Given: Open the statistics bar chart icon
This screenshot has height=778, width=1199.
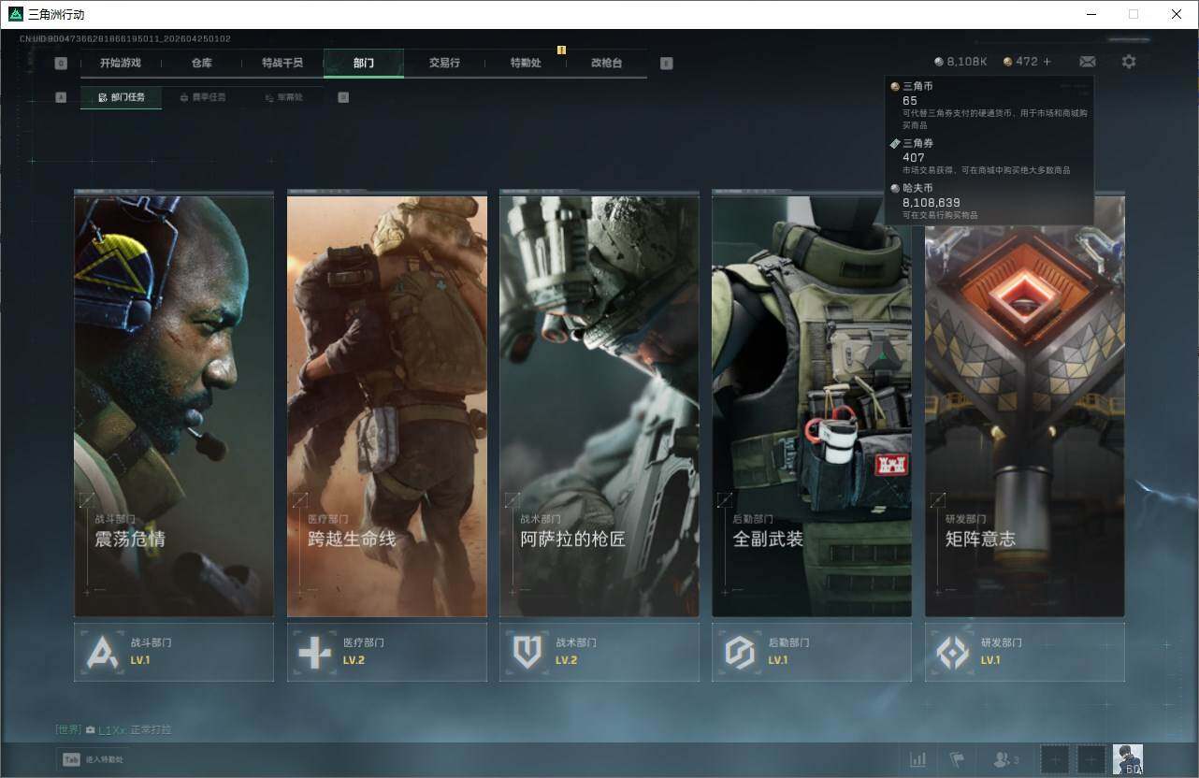Looking at the screenshot, I should (918, 759).
